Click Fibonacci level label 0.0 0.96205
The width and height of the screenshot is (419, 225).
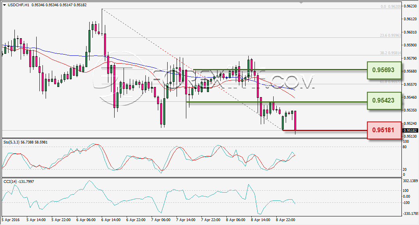click(391, 6)
